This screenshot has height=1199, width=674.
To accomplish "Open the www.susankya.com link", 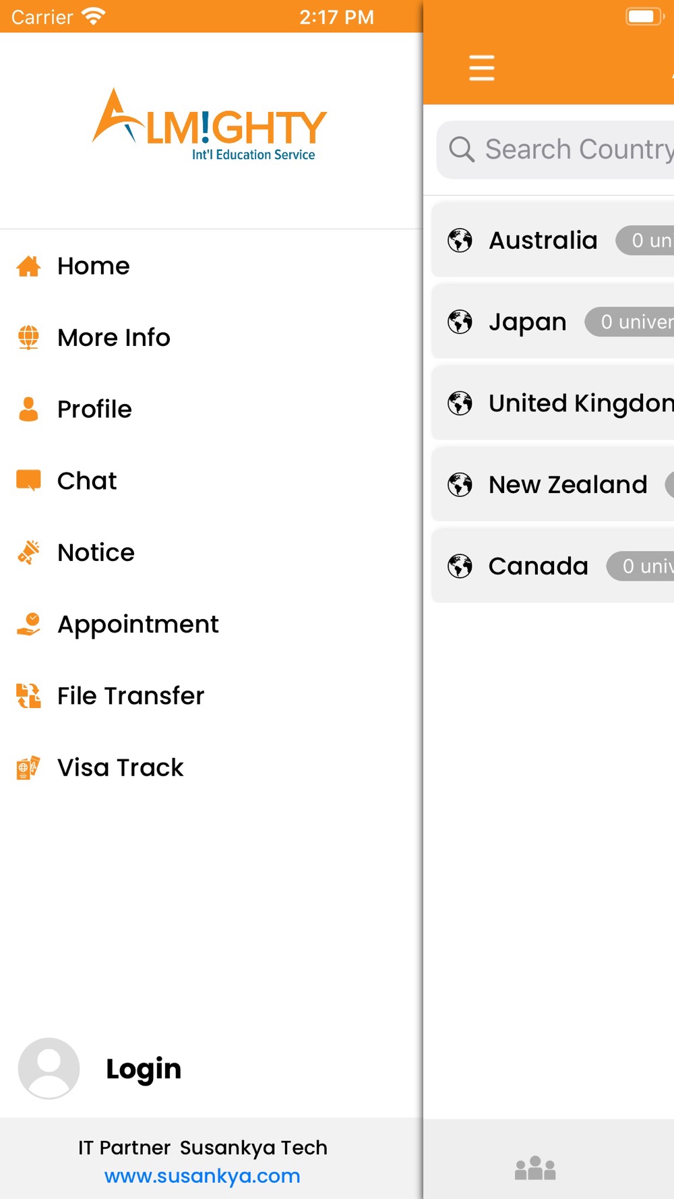I will point(202,1176).
